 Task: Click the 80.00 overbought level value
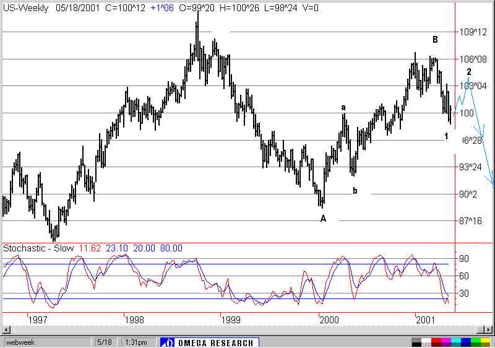pyautogui.click(x=171, y=248)
